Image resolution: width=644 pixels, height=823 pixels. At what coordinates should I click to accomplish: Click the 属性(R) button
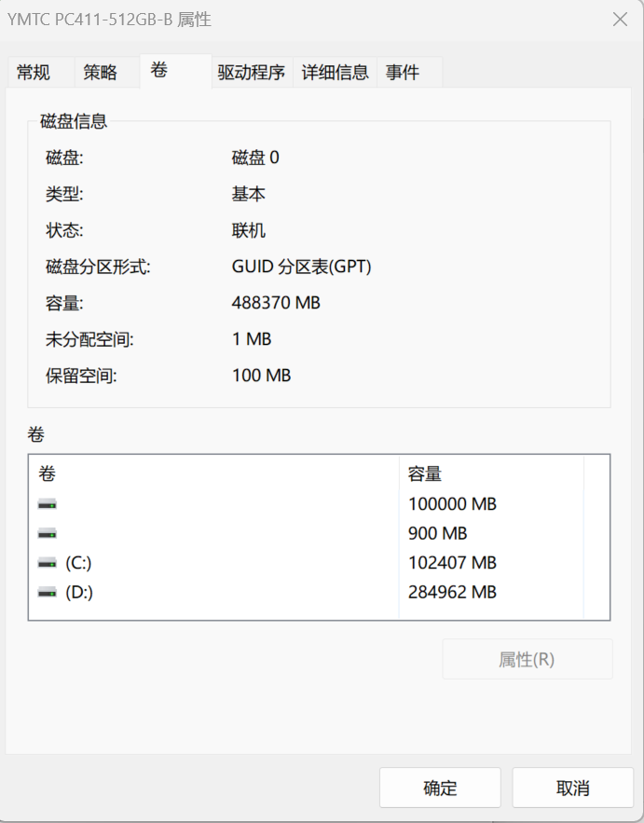tap(528, 659)
